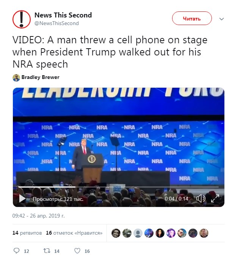The height and width of the screenshot is (262, 235).
Task: Click the last liker avatar in the row
Action: click(x=204, y=233)
